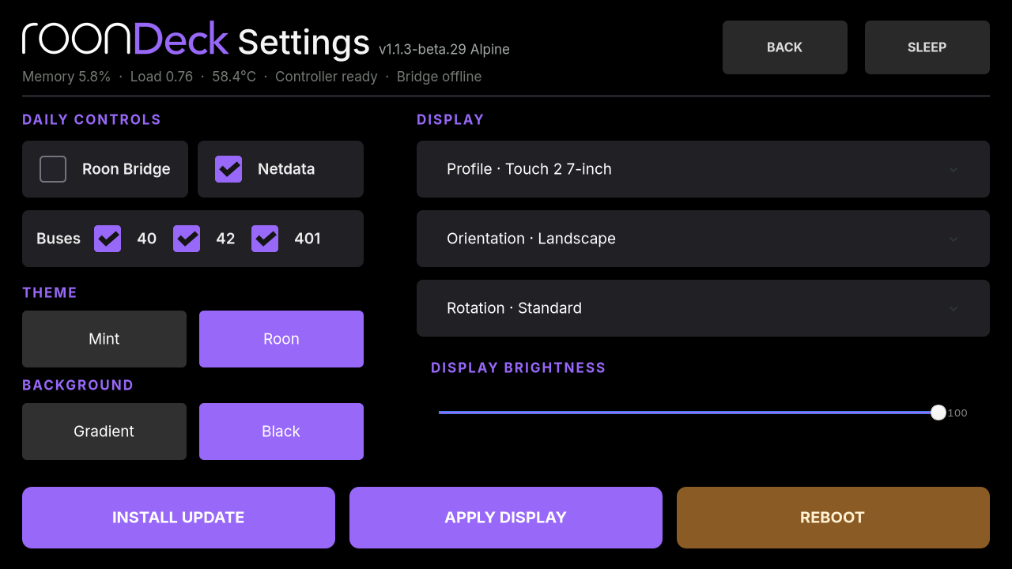The height and width of the screenshot is (569, 1012).
Task: Toggle bus 401 checkbox
Action: [x=265, y=239]
